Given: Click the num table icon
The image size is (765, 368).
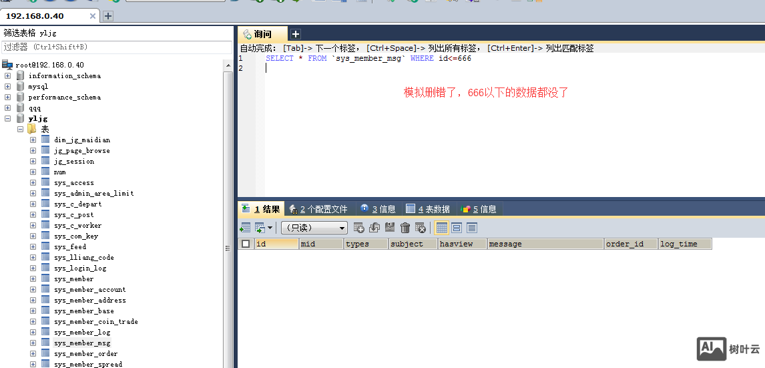Looking at the screenshot, I should (45, 172).
